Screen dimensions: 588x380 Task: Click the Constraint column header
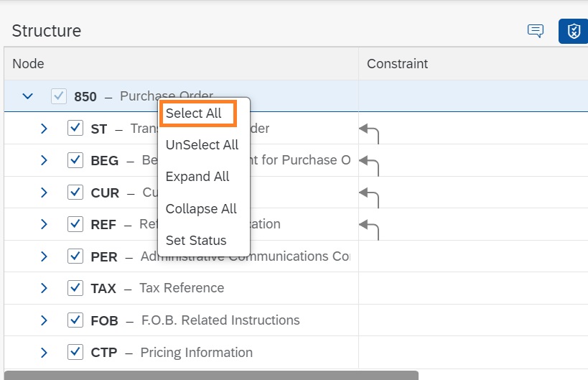(x=397, y=64)
